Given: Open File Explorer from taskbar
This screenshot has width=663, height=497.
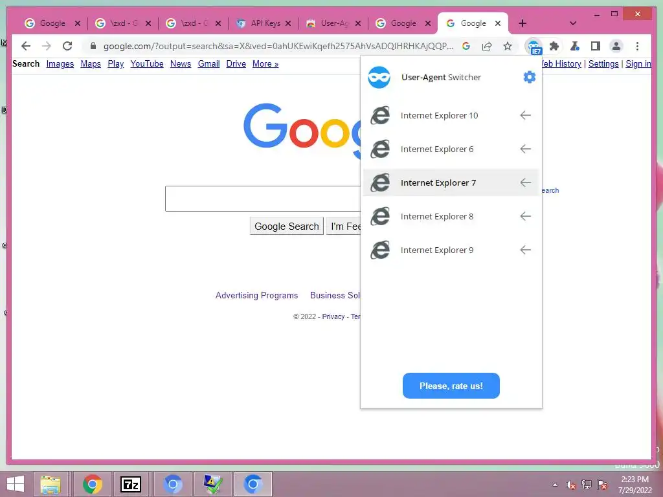Looking at the screenshot, I should click(x=51, y=484).
